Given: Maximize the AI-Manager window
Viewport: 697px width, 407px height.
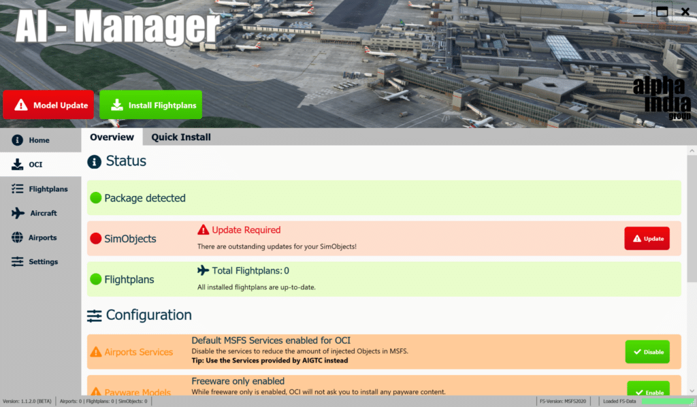Looking at the screenshot, I should click(662, 12).
